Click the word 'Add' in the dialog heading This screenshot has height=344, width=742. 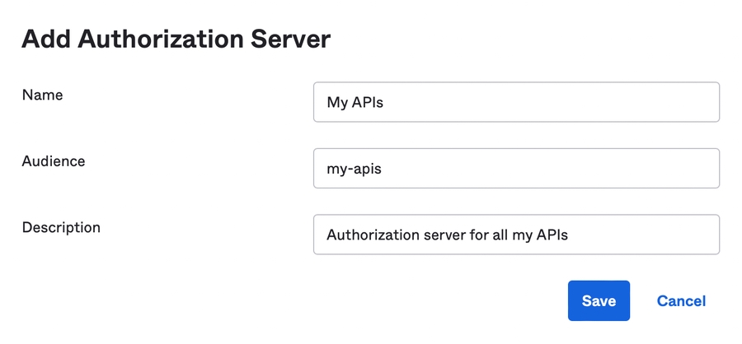pyautogui.click(x=46, y=40)
